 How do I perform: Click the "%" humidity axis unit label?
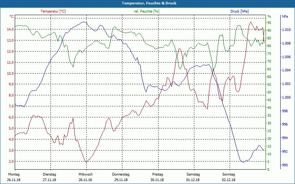(x=269, y=17)
